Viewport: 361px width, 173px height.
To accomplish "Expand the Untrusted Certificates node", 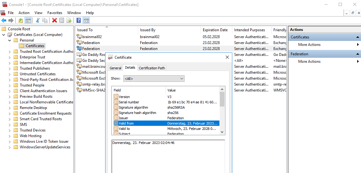I will pyautogui.click(x=9, y=74).
